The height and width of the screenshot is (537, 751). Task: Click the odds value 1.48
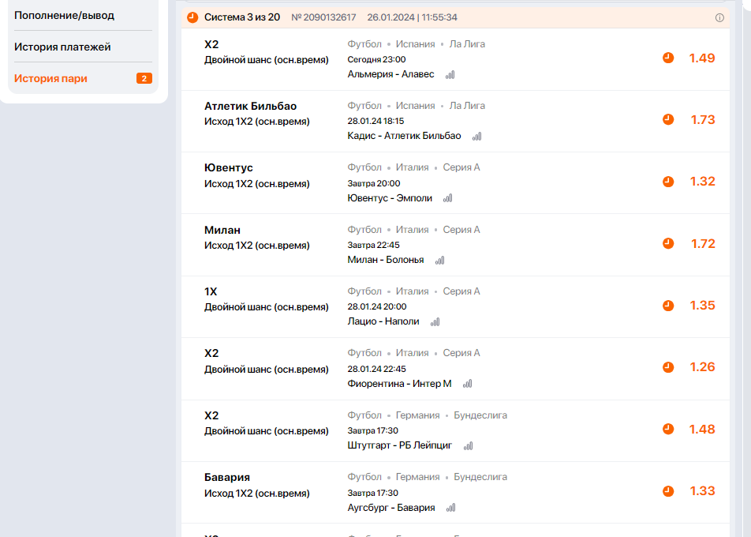(x=701, y=429)
